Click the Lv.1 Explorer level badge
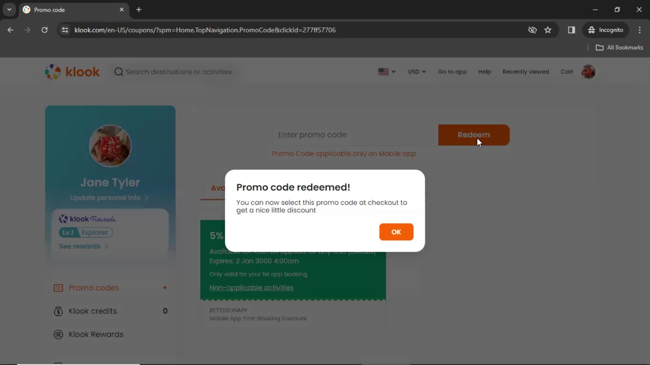Image resolution: width=650 pixels, height=365 pixels. [x=86, y=233]
